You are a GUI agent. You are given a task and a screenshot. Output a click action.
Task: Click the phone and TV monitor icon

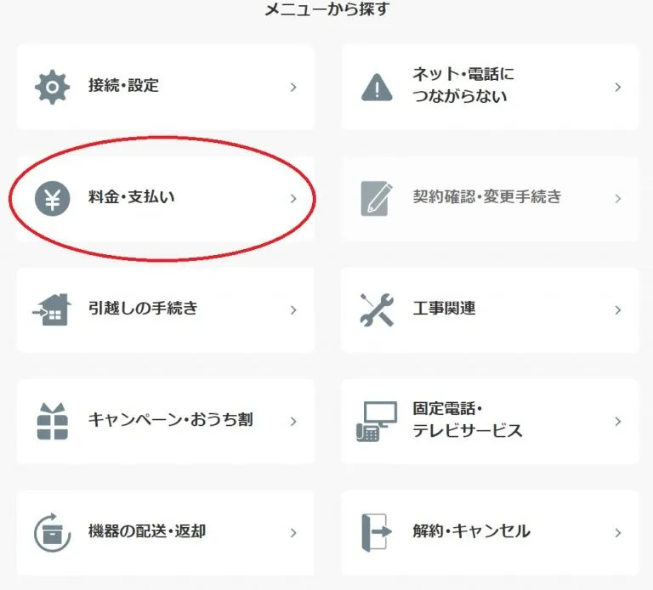click(377, 421)
